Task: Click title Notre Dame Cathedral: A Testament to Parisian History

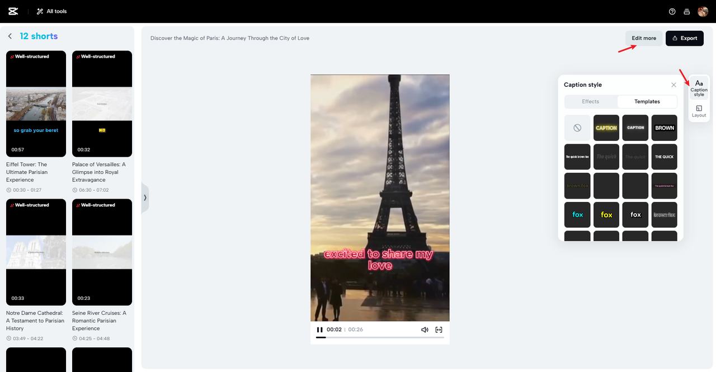Action: coord(35,321)
